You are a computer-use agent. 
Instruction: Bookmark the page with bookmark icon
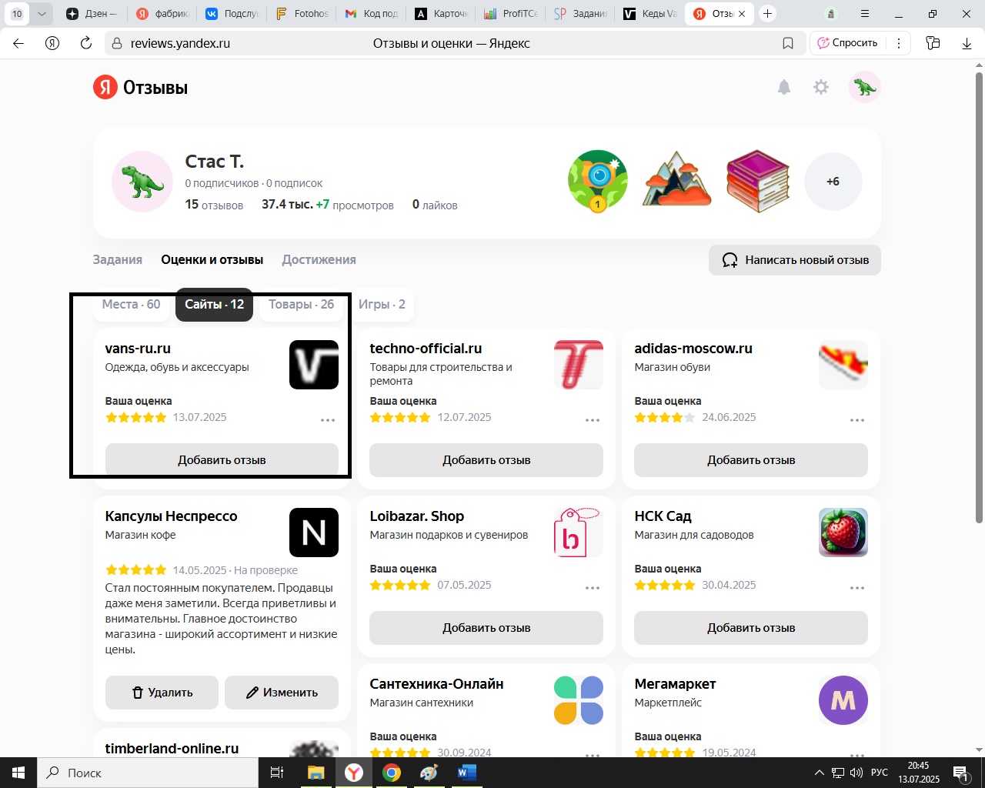[x=788, y=43]
